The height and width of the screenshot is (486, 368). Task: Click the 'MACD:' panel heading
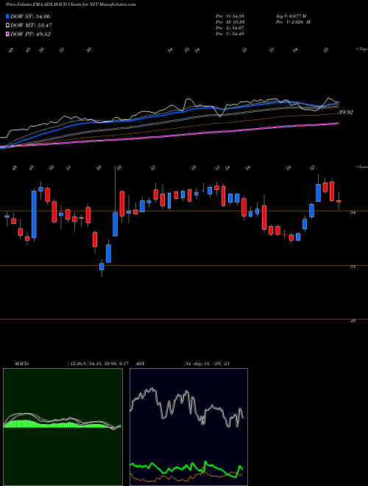click(21, 364)
